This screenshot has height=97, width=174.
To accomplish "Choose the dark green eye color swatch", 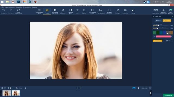I will [158, 33].
